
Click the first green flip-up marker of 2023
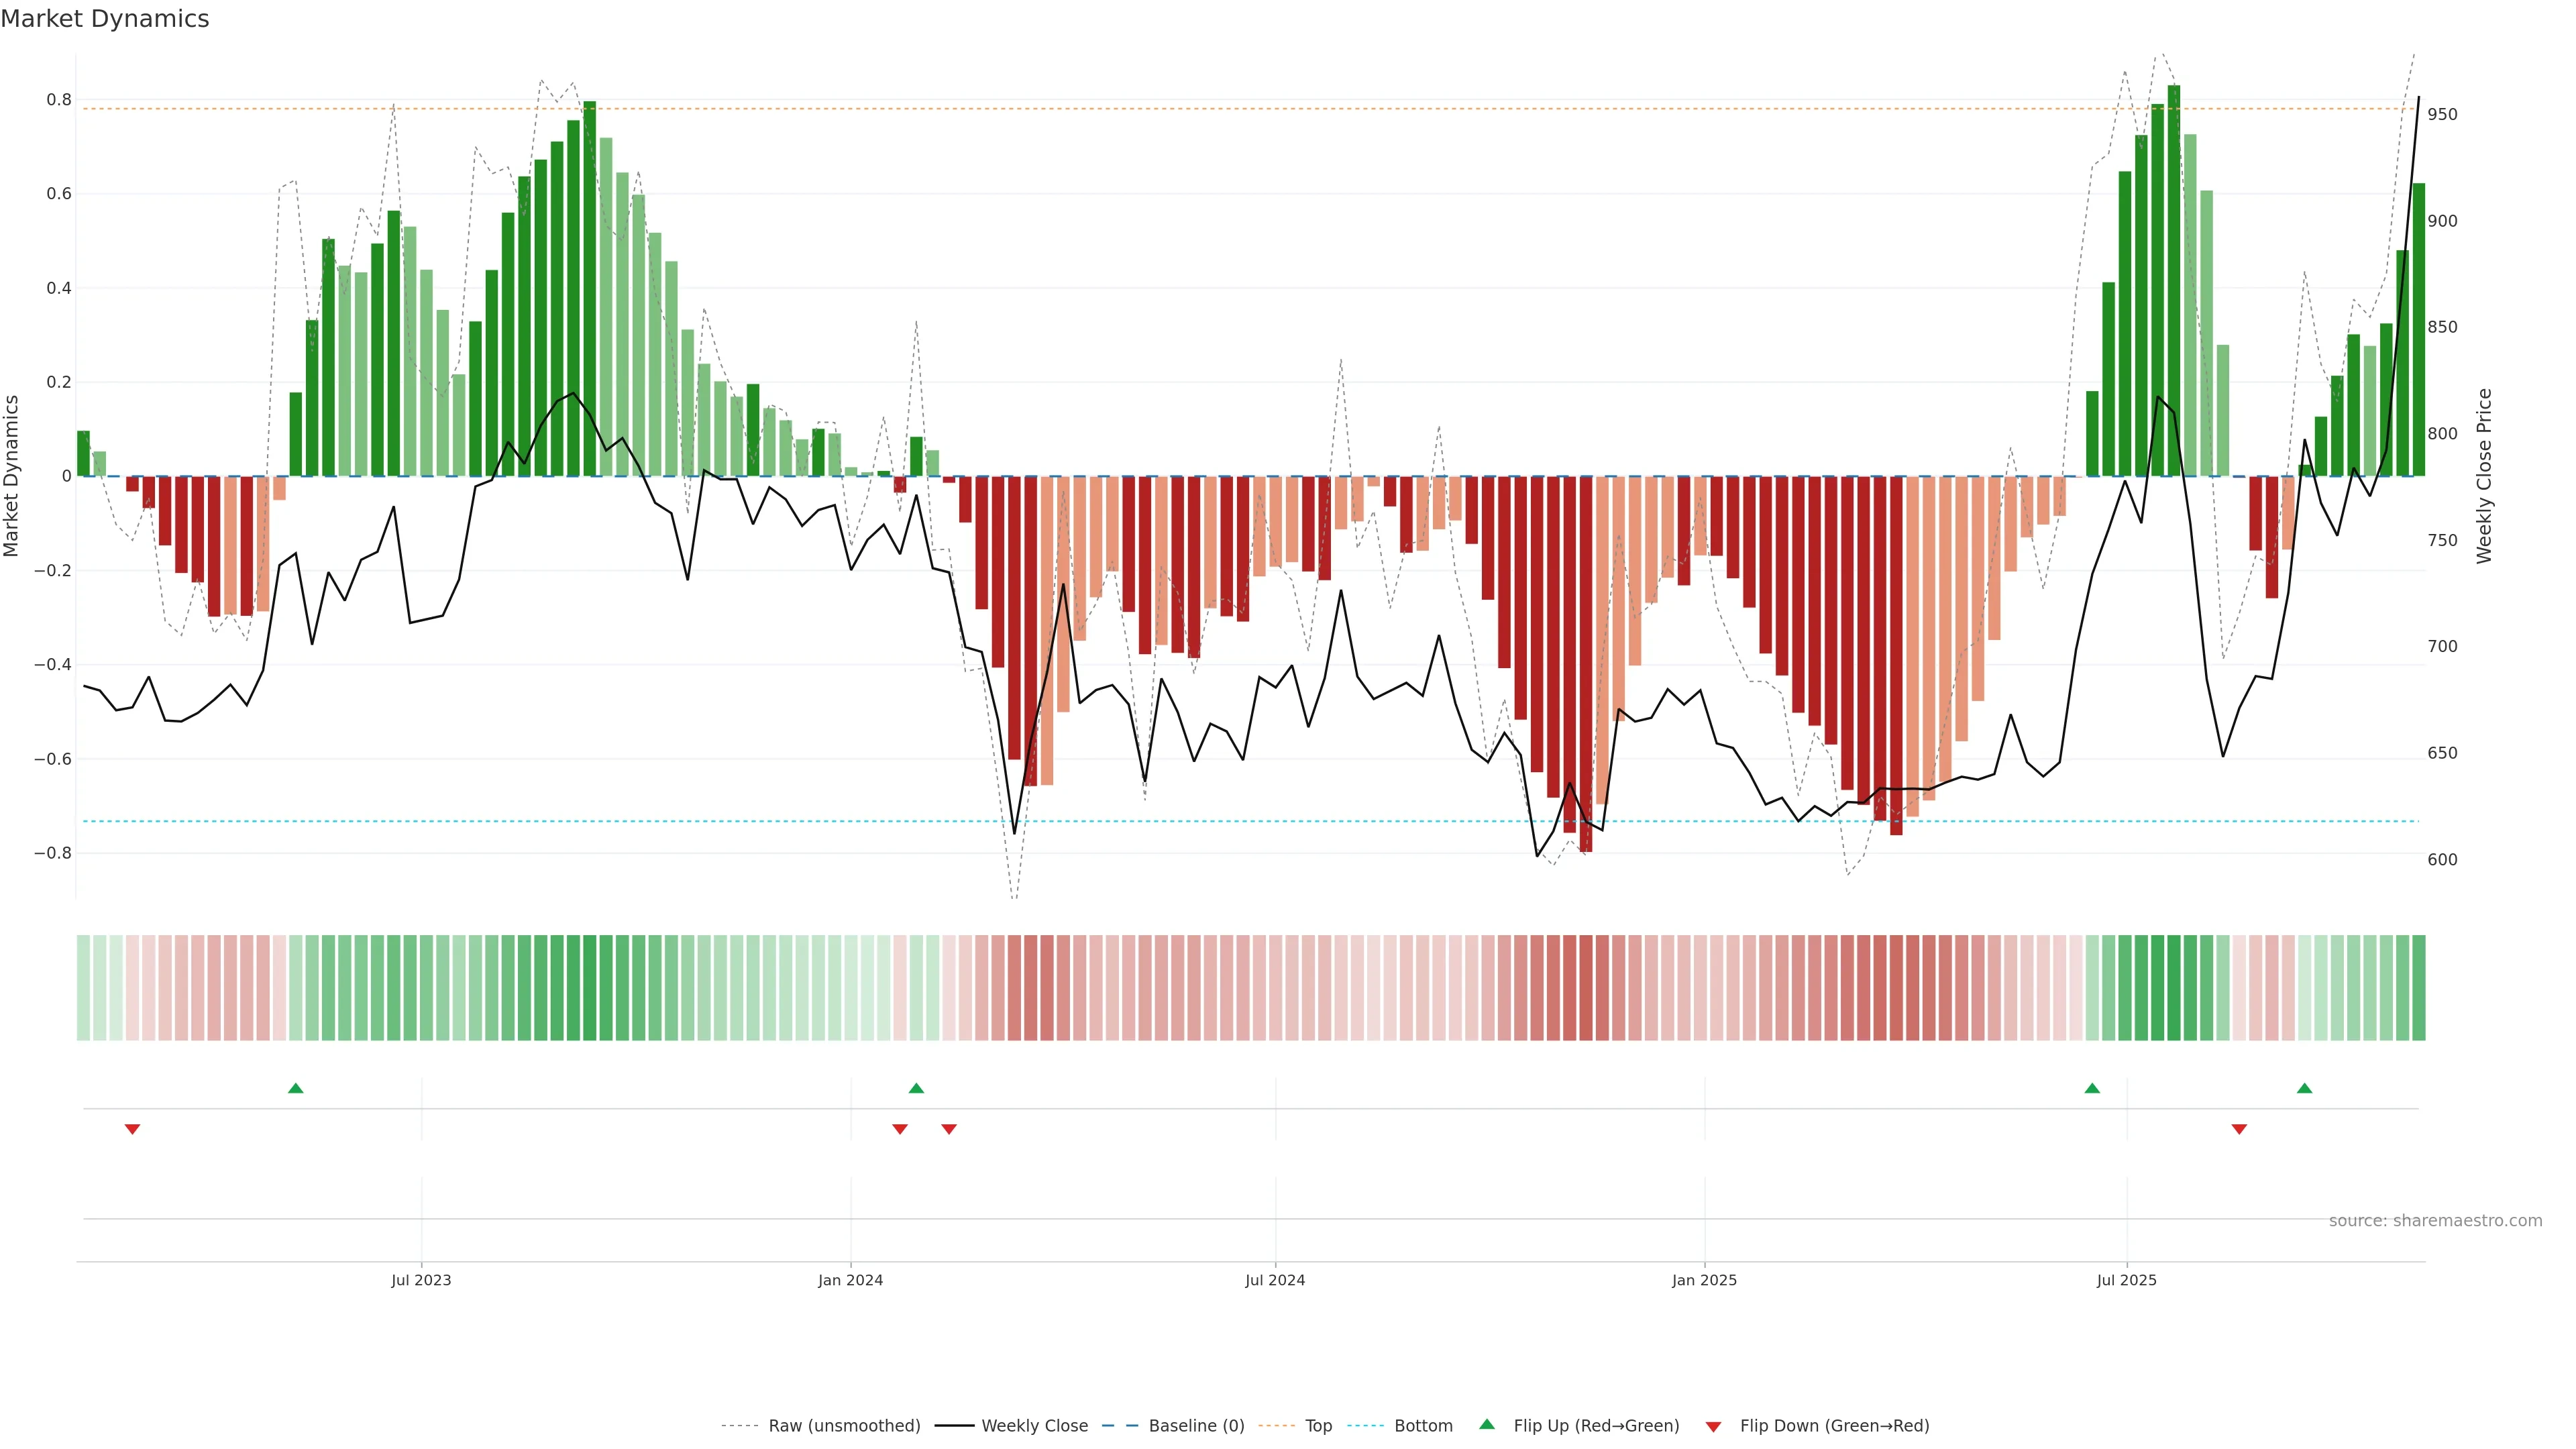295,1088
